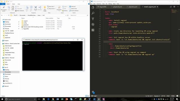
Task: Click the VS Code minimap
Action: [174, 11]
